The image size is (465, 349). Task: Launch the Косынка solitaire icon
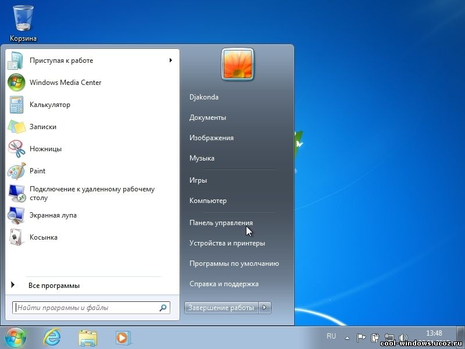pyautogui.click(x=16, y=237)
